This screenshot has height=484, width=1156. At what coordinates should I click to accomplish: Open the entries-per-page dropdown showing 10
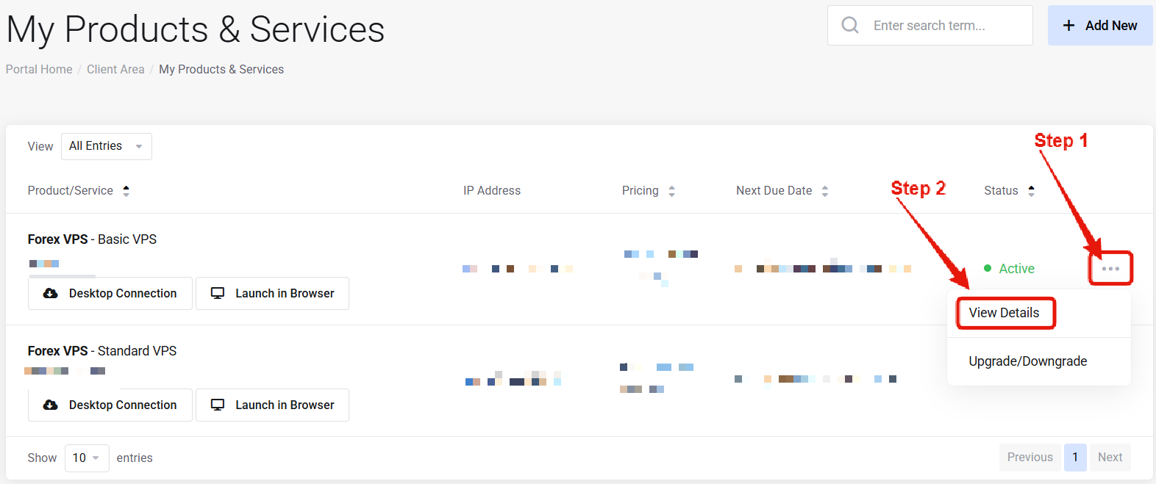pos(86,458)
